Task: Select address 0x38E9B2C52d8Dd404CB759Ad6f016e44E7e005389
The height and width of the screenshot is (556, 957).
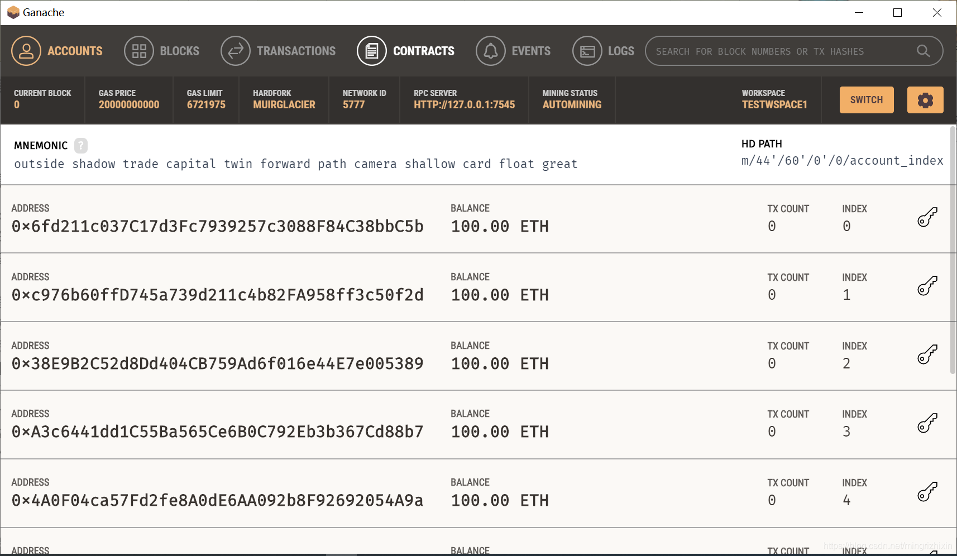Action: (x=218, y=363)
